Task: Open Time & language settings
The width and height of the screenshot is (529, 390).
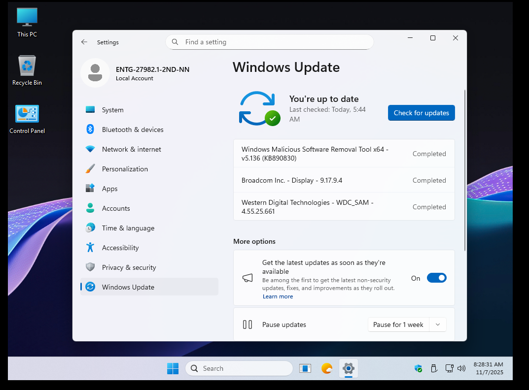Action: (x=149, y=227)
